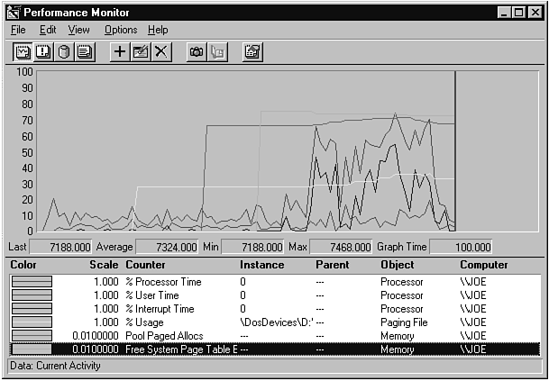Open the chart Options toolbar icon

[x=252, y=51]
